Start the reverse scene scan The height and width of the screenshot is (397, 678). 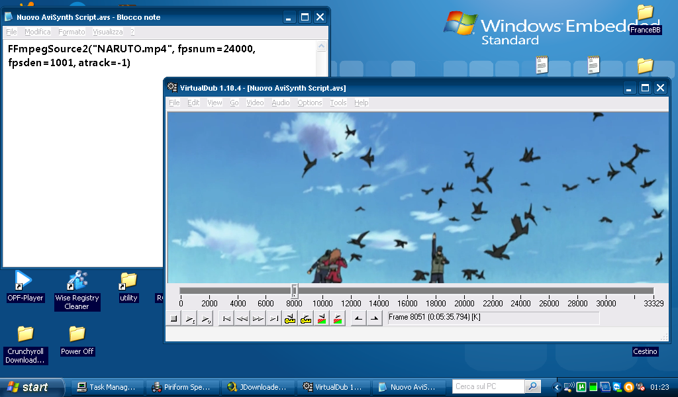[x=322, y=319]
